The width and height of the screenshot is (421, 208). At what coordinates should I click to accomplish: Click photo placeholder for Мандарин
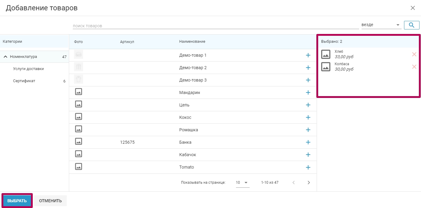click(79, 92)
